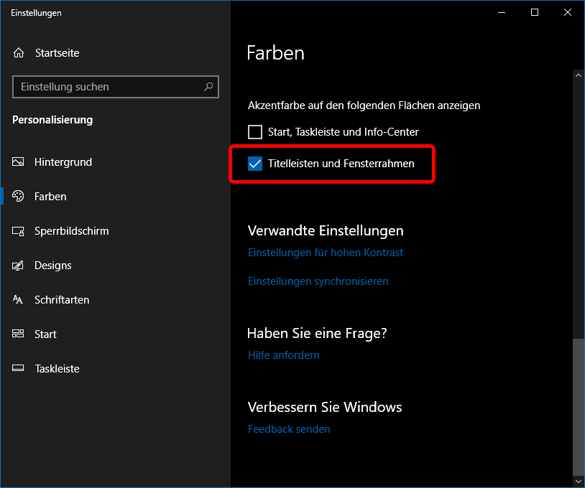Click the scrollbar up arrow

click(x=578, y=75)
